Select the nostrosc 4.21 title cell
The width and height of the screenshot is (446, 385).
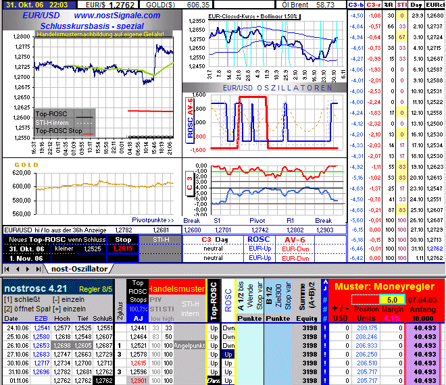coord(36,288)
